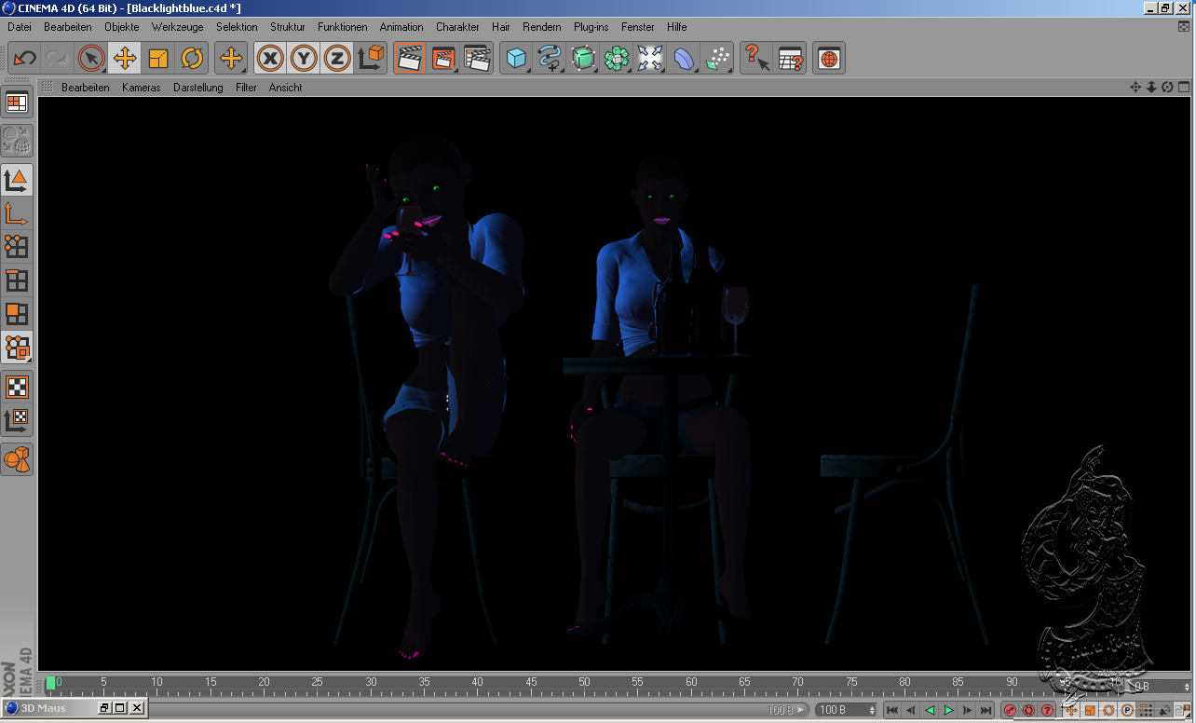
Task: Switch to Points mode
Action: tap(17, 246)
